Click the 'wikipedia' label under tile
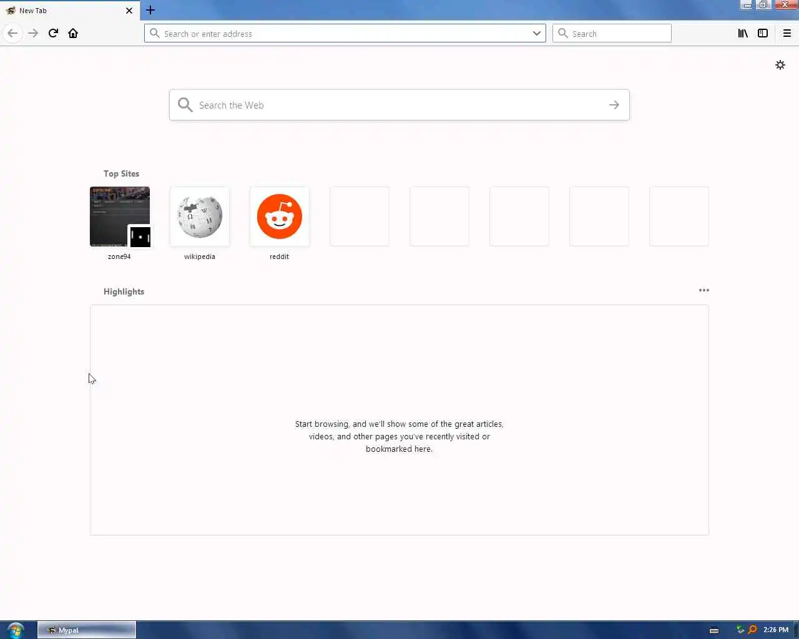The height and width of the screenshot is (639, 799). tap(200, 256)
